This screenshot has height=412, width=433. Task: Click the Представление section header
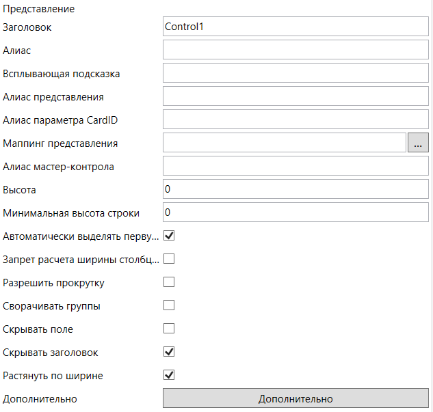tap(39, 10)
